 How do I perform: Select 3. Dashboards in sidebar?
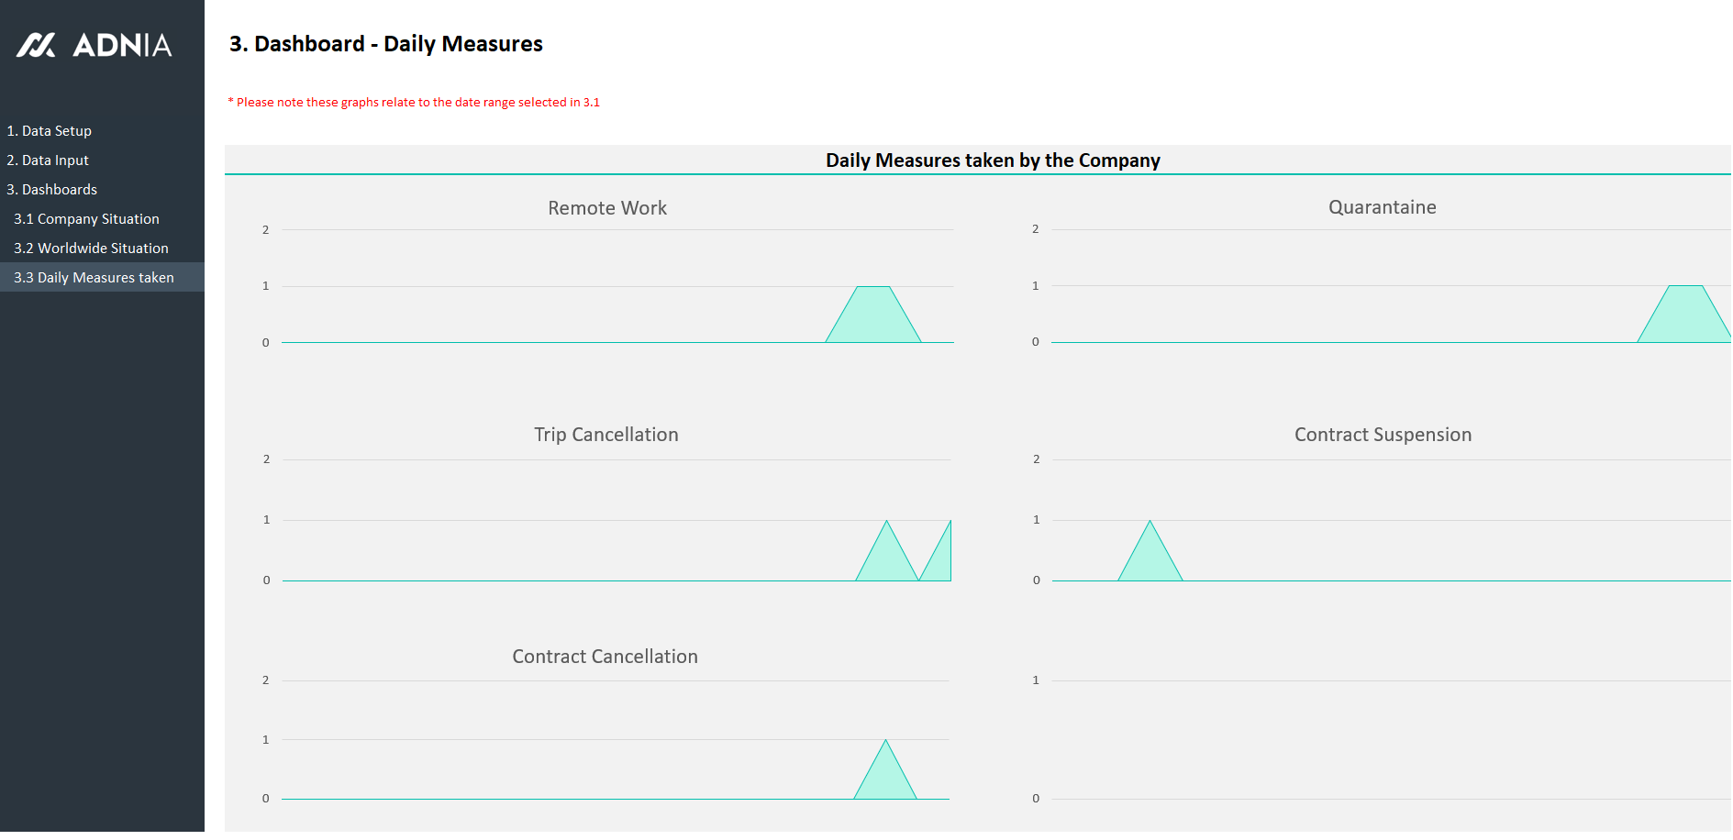[52, 190]
